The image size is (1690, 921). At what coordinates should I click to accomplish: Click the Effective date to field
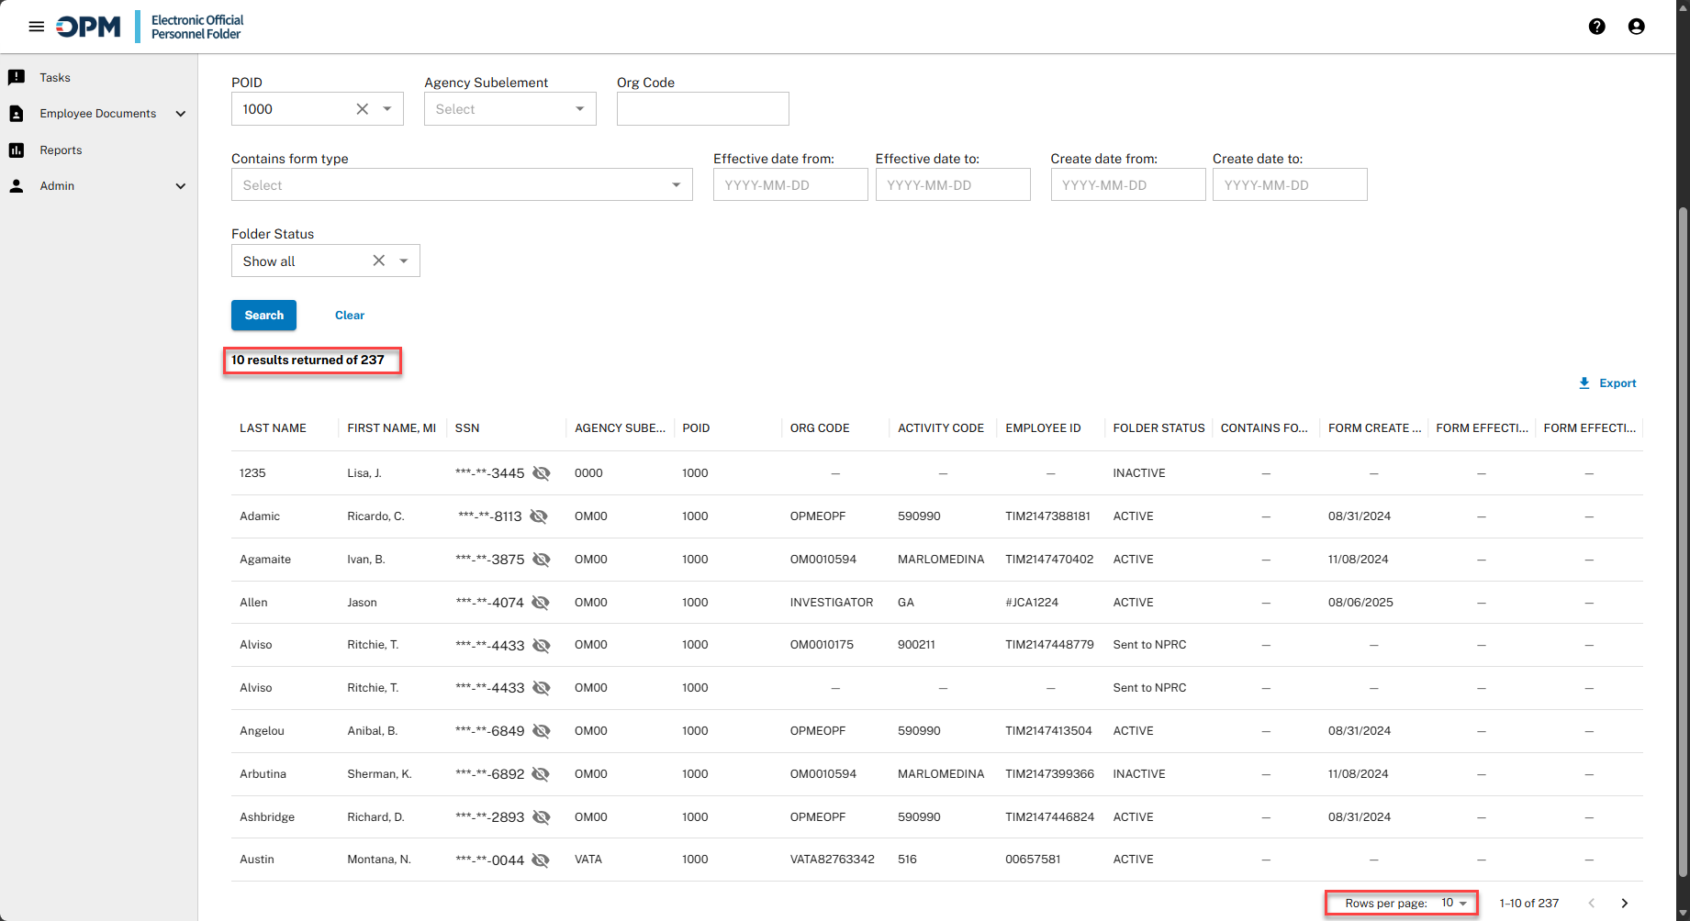pos(953,185)
